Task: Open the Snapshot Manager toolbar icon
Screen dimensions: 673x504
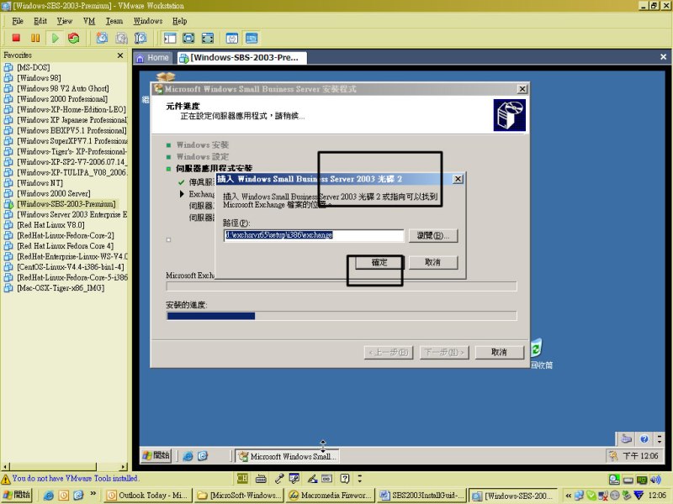Action: 140,38
